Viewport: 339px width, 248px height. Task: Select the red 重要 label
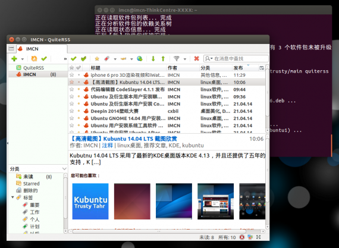[31, 205]
